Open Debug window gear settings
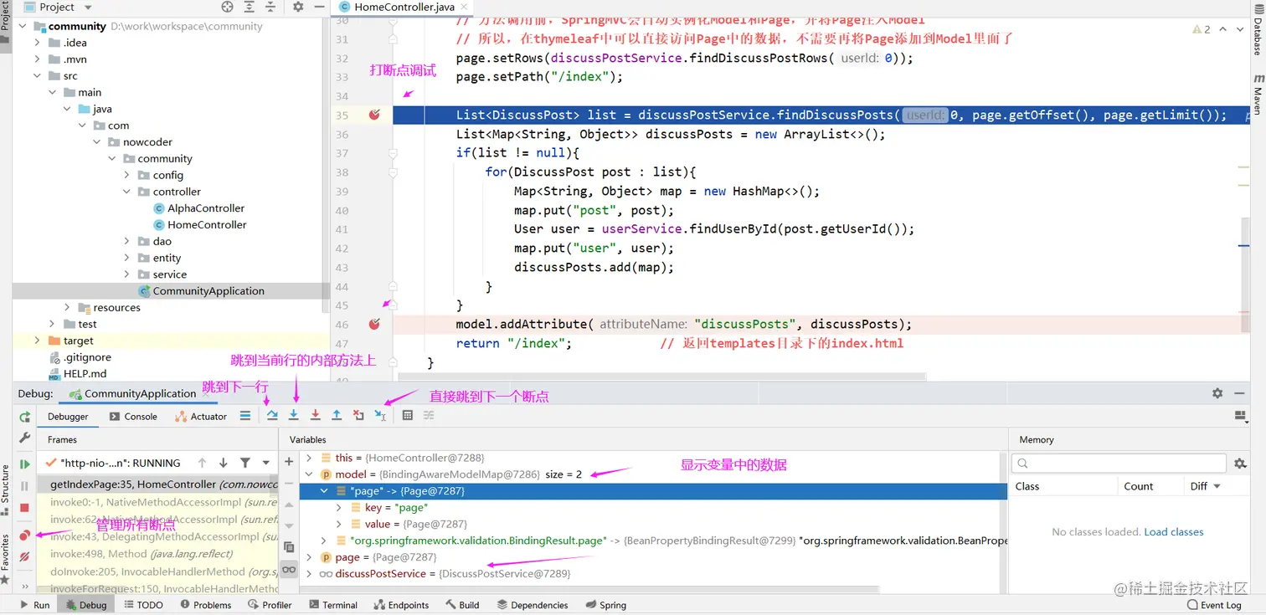Image resolution: width=1266 pixels, height=615 pixels. pos(1217,393)
